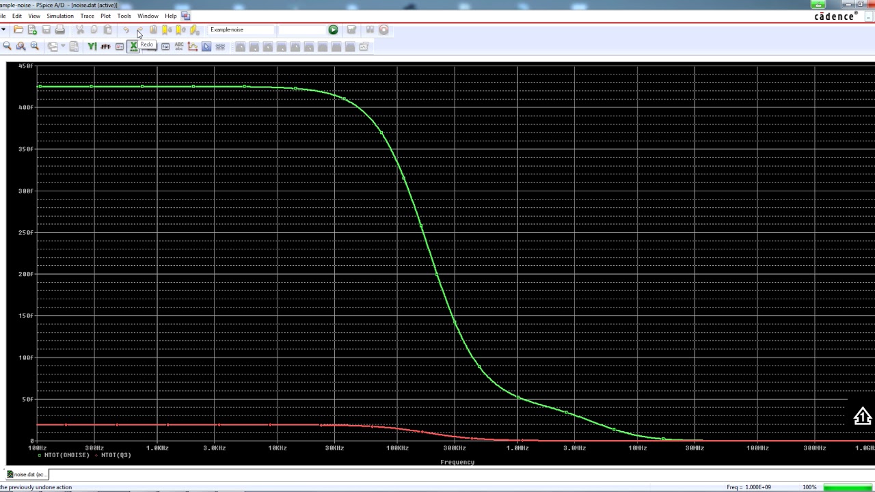The width and height of the screenshot is (875, 492).
Task: Toggle the X-axis log scale icon
Action: pyautogui.click(x=133, y=46)
